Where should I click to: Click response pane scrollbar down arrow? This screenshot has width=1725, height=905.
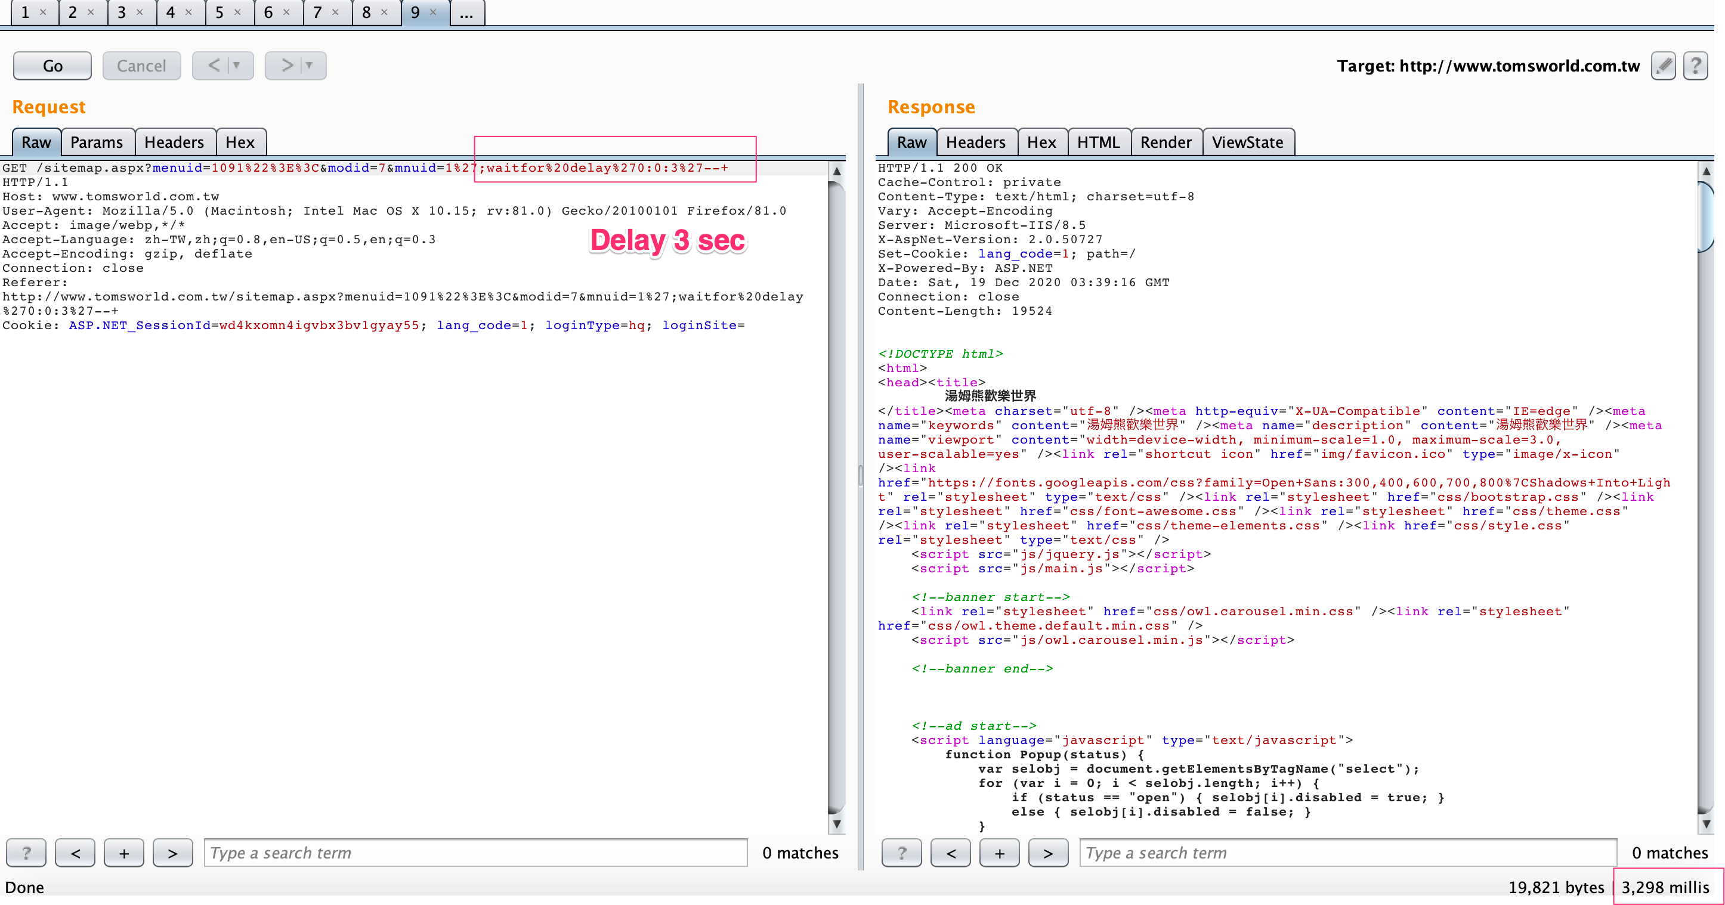click(x=1707, y=824)
